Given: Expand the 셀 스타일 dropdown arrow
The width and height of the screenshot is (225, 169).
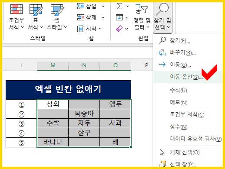Looking at the screenshot, I should [x=65, y=27].
